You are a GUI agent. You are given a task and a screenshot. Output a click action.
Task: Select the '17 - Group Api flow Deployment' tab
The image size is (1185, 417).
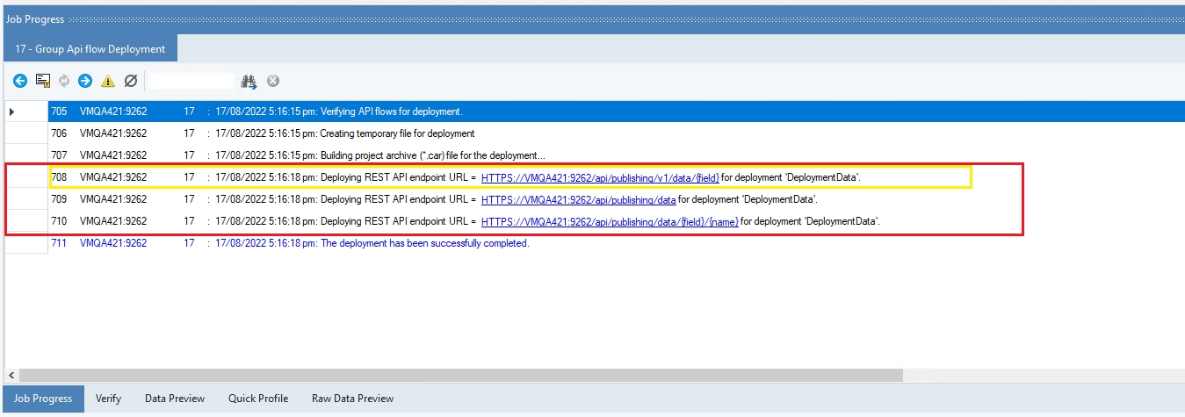pyautogui.click(x=90, y=49)
